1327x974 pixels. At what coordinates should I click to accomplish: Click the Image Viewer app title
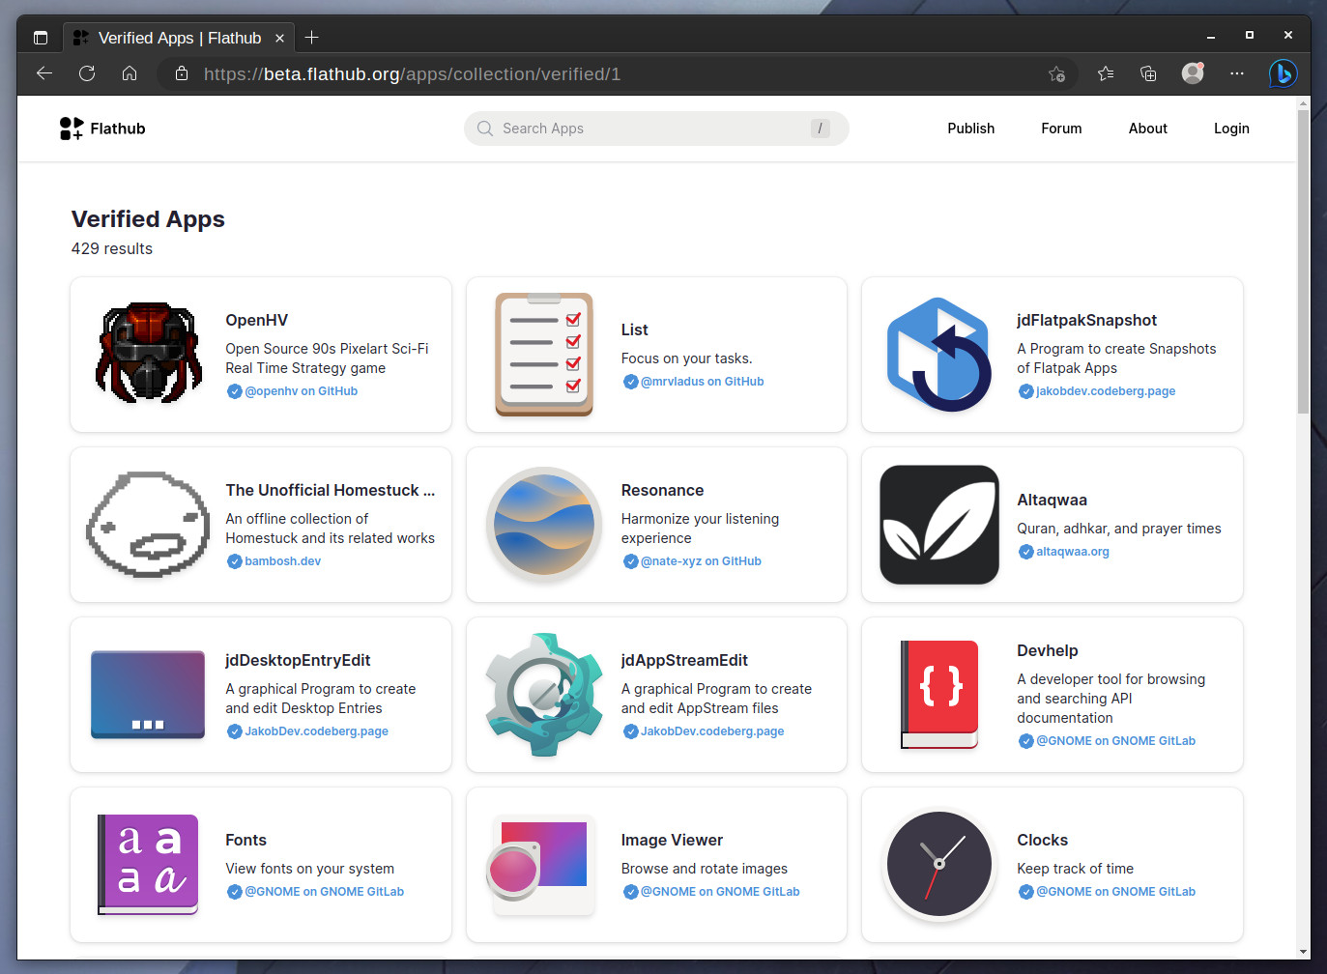point(672,841)
